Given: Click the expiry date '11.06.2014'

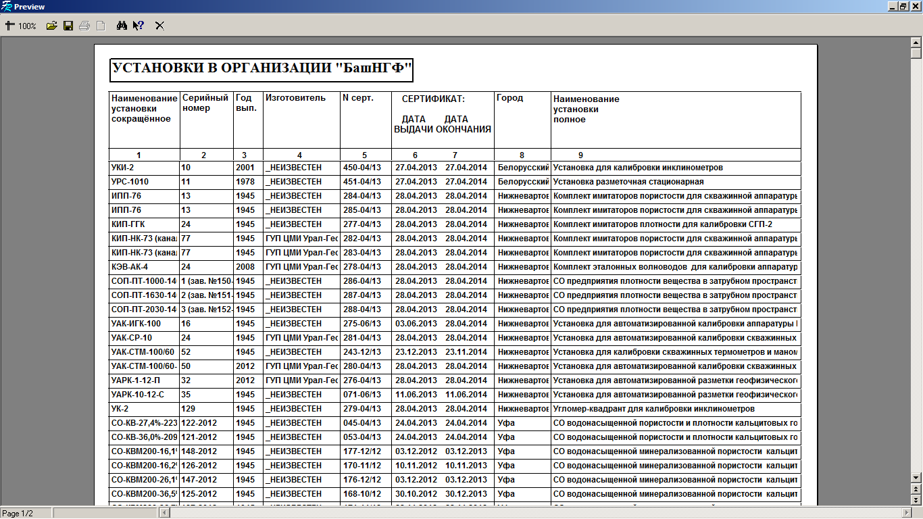Looking at the screenshot, I should pos(466,395).
